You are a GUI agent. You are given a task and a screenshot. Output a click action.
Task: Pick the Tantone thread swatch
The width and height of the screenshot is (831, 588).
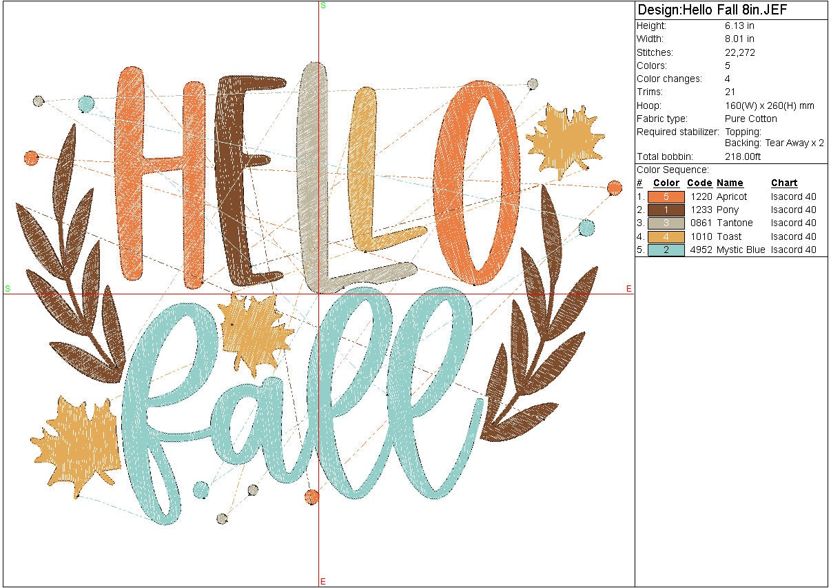(666, 223)
